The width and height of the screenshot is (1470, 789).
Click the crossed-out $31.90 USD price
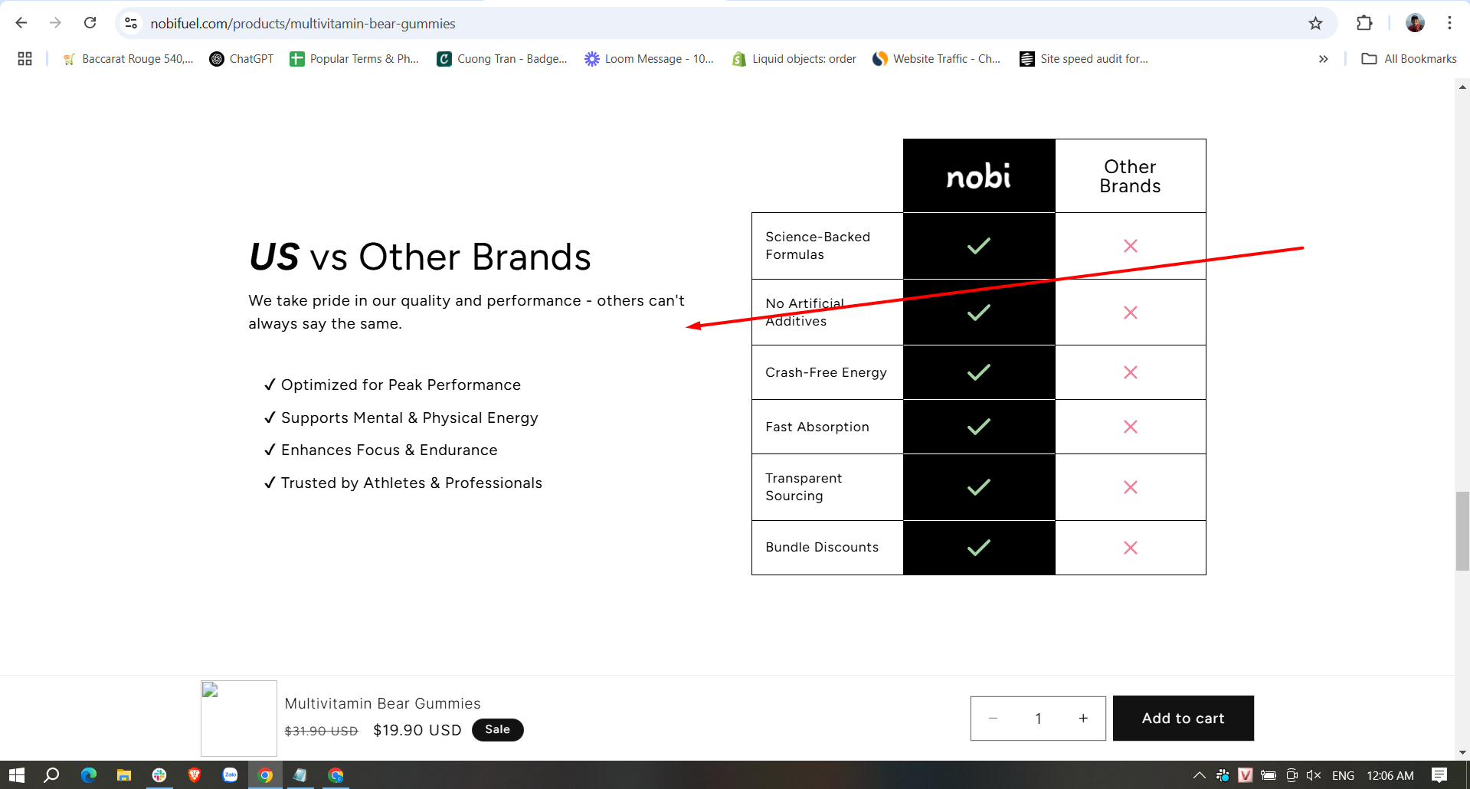(x=321, y=731)
